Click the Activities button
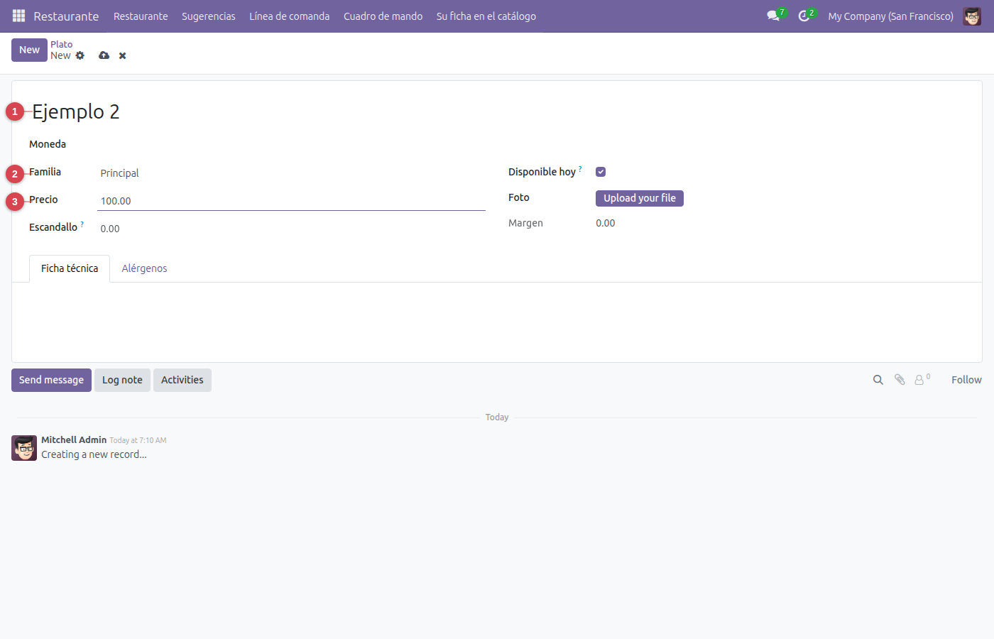The height and width of the screenshot is (639, 994). click(x=182, y=380)
